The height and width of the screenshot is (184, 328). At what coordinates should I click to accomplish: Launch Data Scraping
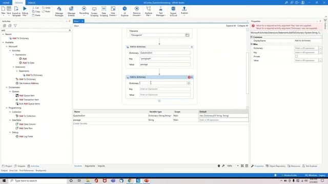[104, 11]
